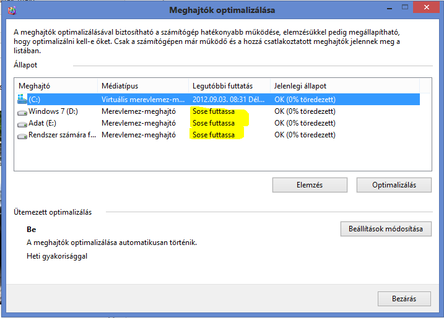Open Beállítások módosítása settings
The image size is (444, 318).
[x=386, y=229]
